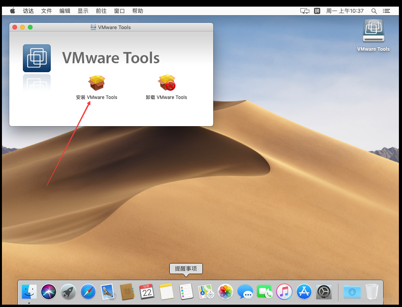Open the 显示 menu
Screen dimensions: 402x307
pyautogui.click(x=83, y=11)
